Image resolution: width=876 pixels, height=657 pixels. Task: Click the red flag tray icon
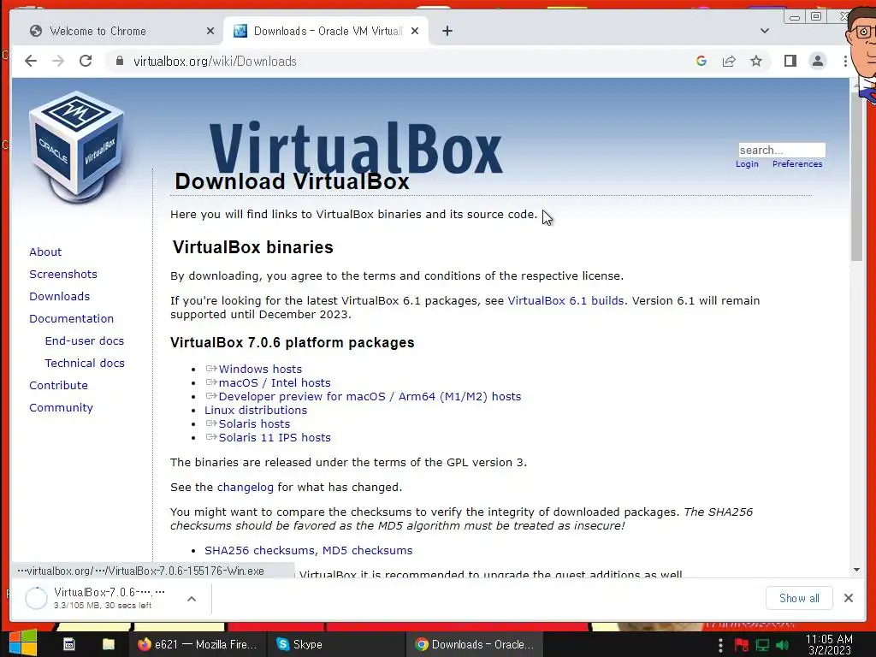coord(742,645)
